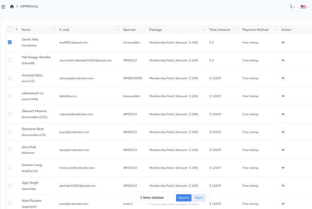Check the box for Desiree Long
This screenshot has width=312, height=209.
pos(10,168)
